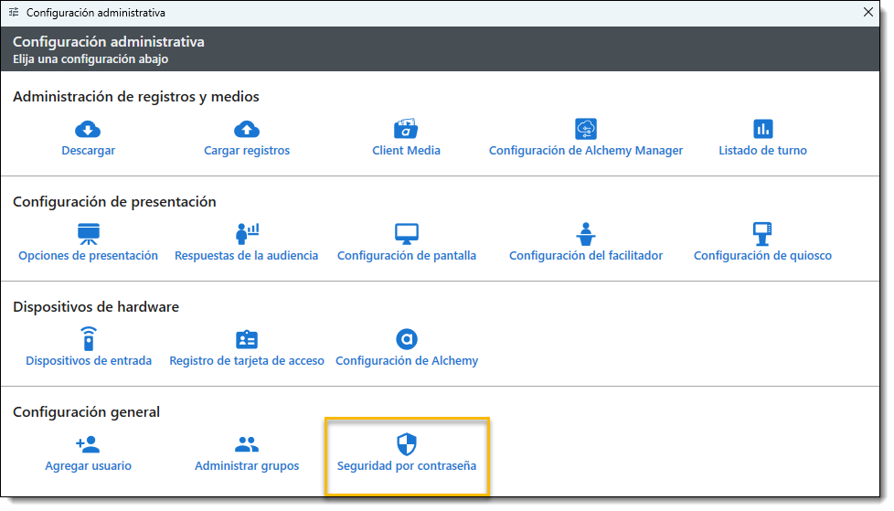Screen dimensions: 894x511
Task: Open the Cargar registros upload icon
Action: (x=247, y=129)
